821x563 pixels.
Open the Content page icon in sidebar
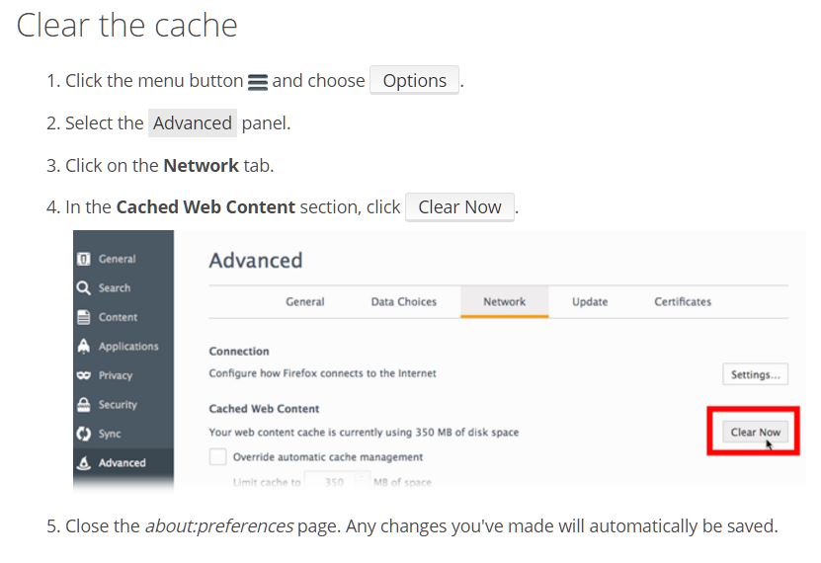pyautogui.click(x=84, y=317)
